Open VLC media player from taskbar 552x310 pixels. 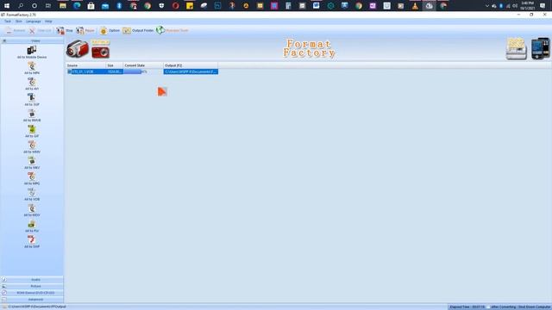point(415,6)
